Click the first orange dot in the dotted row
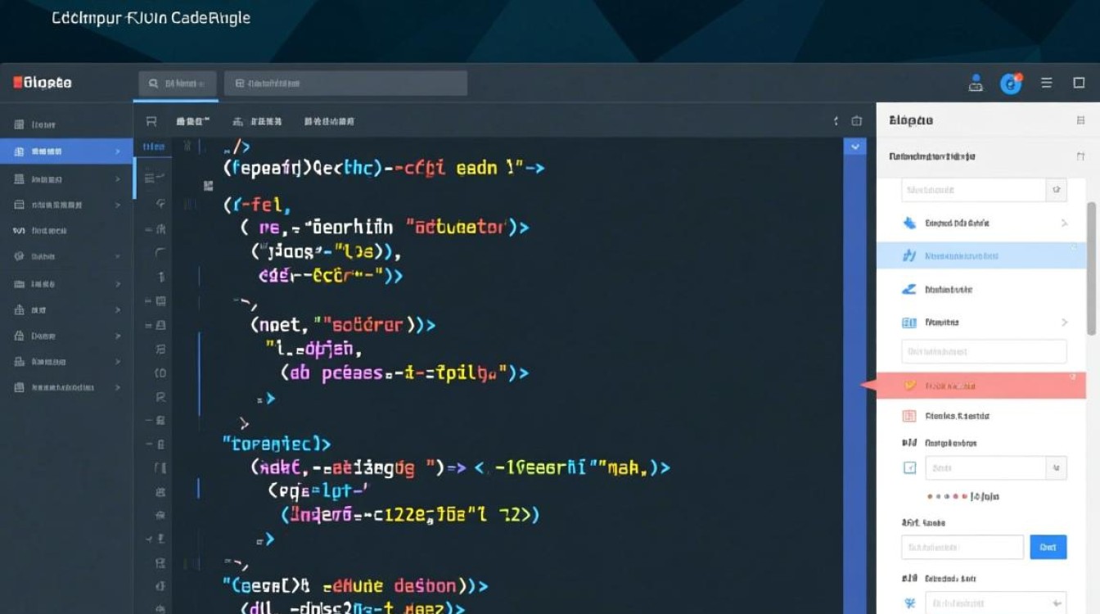The image size is (1100, 614). [930, 496]
